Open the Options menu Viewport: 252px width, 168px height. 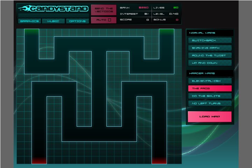point(77,21)
